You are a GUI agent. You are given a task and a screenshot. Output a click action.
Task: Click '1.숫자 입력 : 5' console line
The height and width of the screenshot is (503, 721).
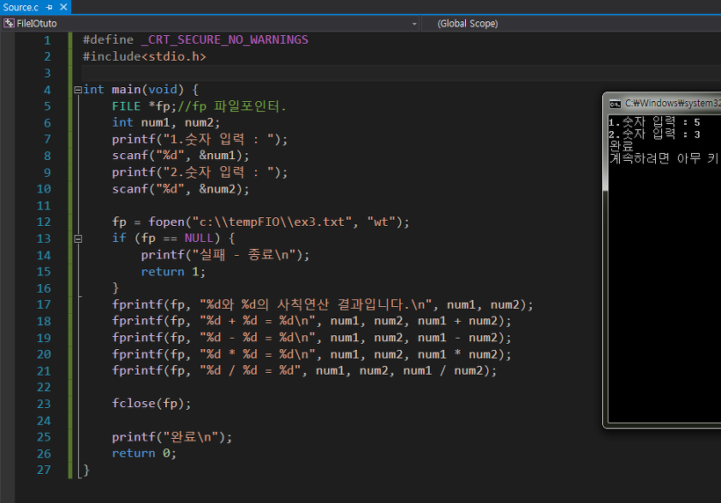[654, 122]
